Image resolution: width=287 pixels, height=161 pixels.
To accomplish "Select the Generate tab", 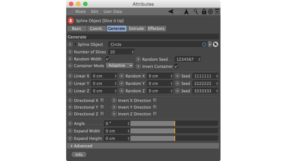I will point(117,28).
